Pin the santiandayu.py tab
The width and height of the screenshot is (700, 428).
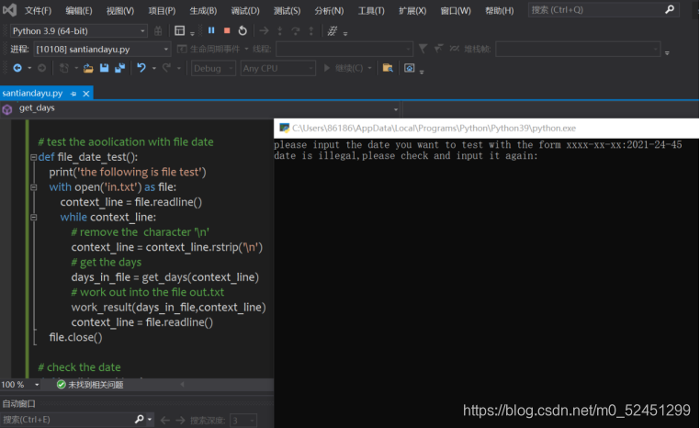pos(73,94)
